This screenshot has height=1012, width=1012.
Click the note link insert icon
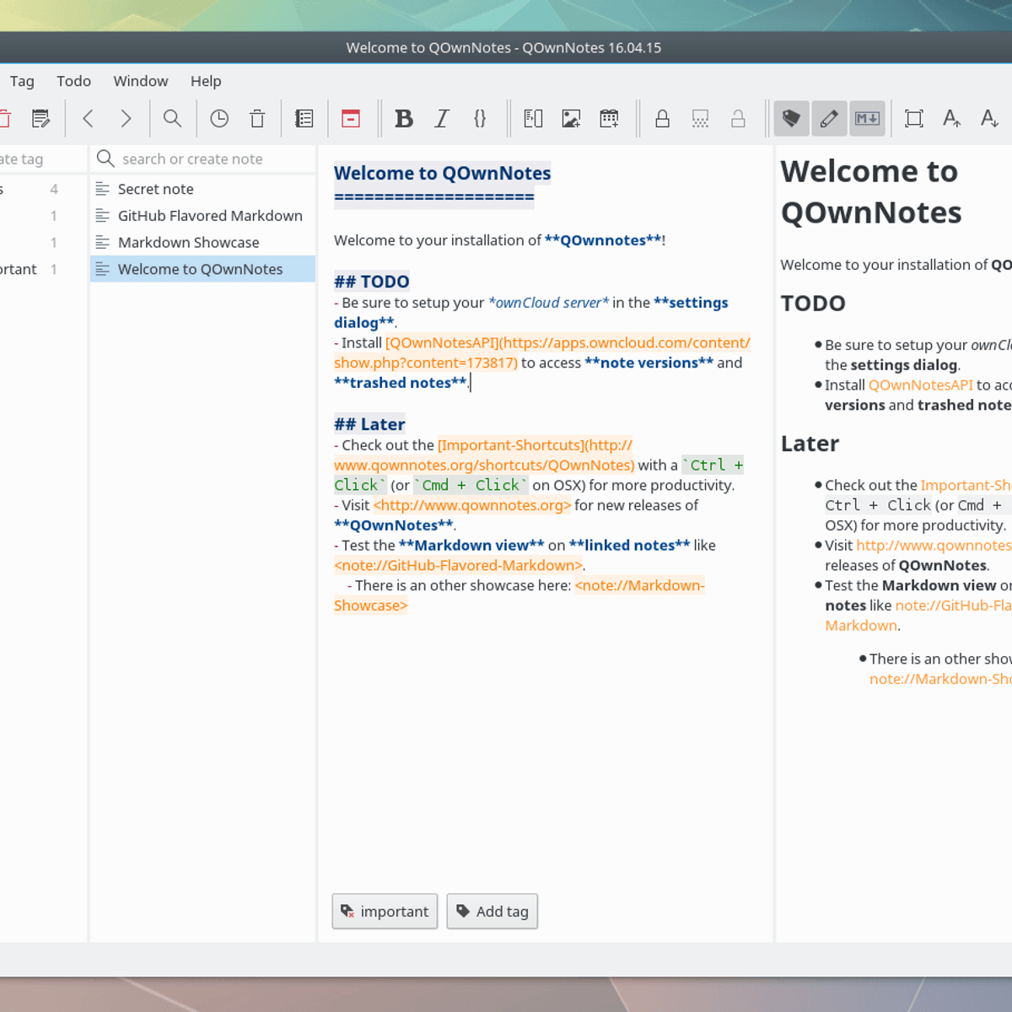pyautogui.click(x=533, y=119)
